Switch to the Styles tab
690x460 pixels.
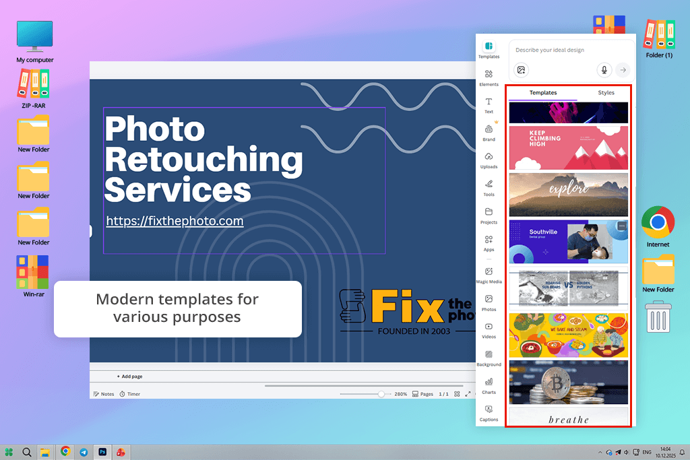coord(606,93)
